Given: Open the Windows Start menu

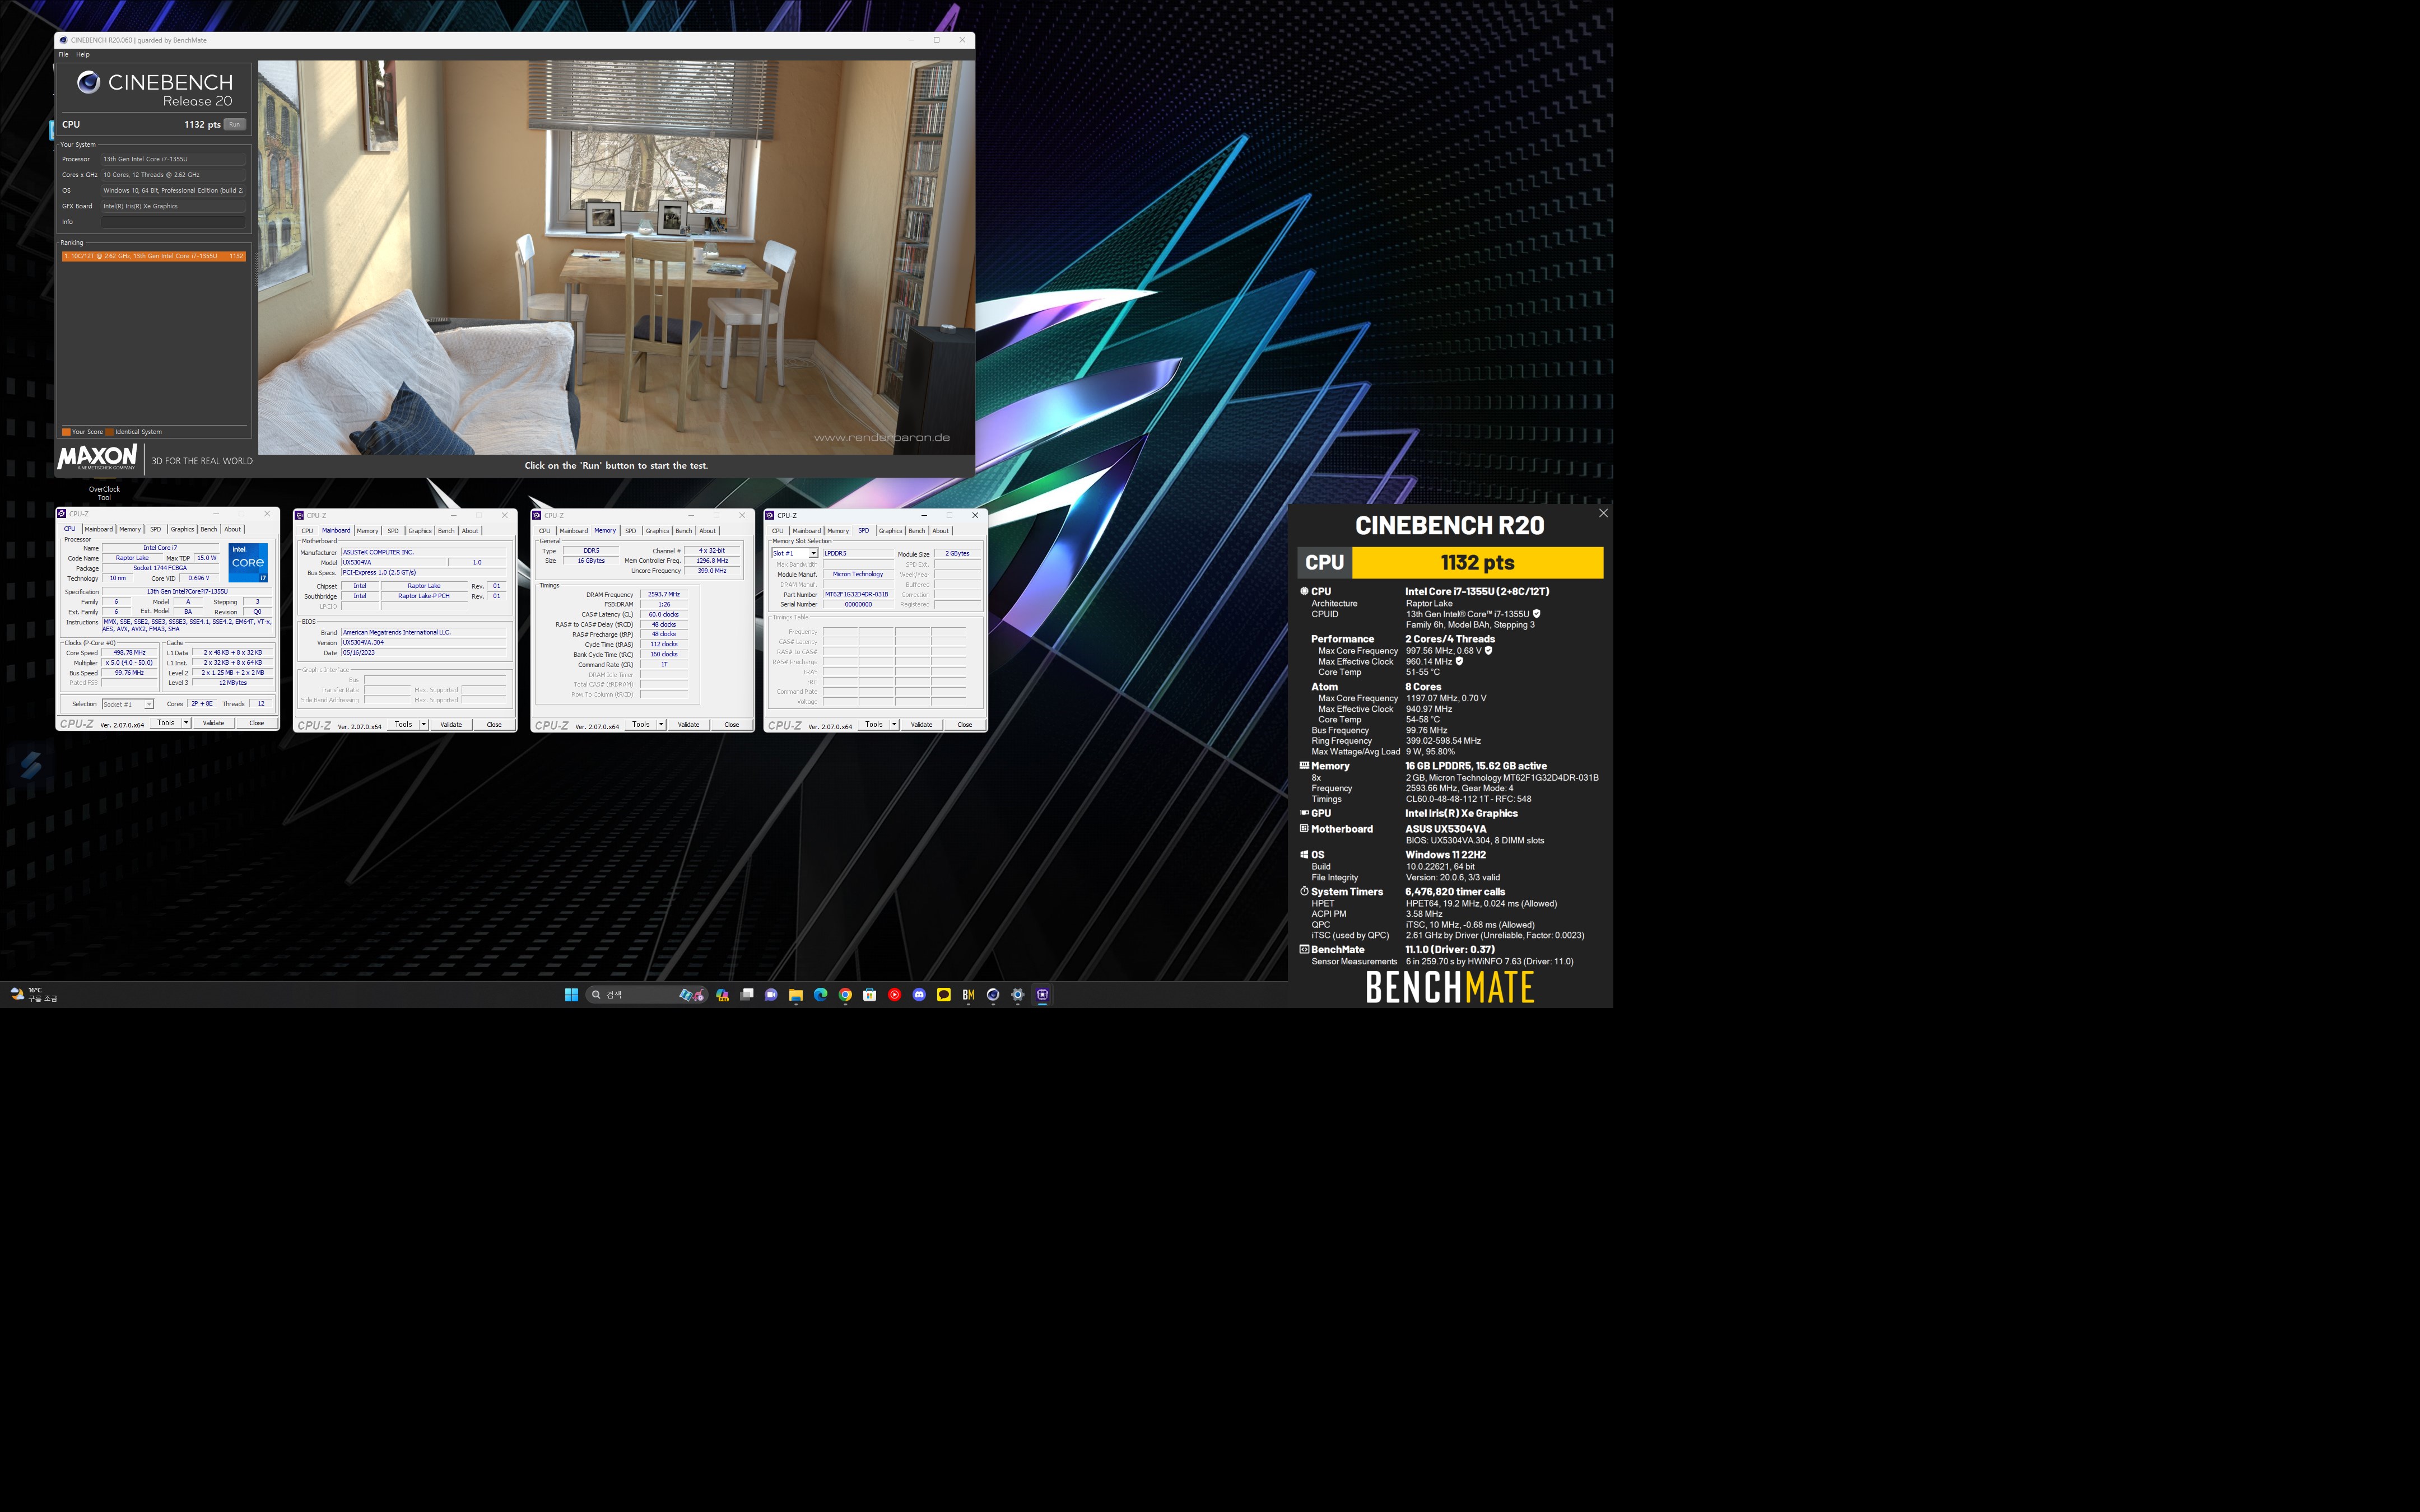Looking at the screenshot, I should [x=571, y=995].
